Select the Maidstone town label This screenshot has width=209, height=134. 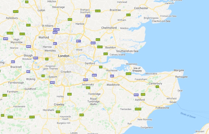(x=113, y=85)
